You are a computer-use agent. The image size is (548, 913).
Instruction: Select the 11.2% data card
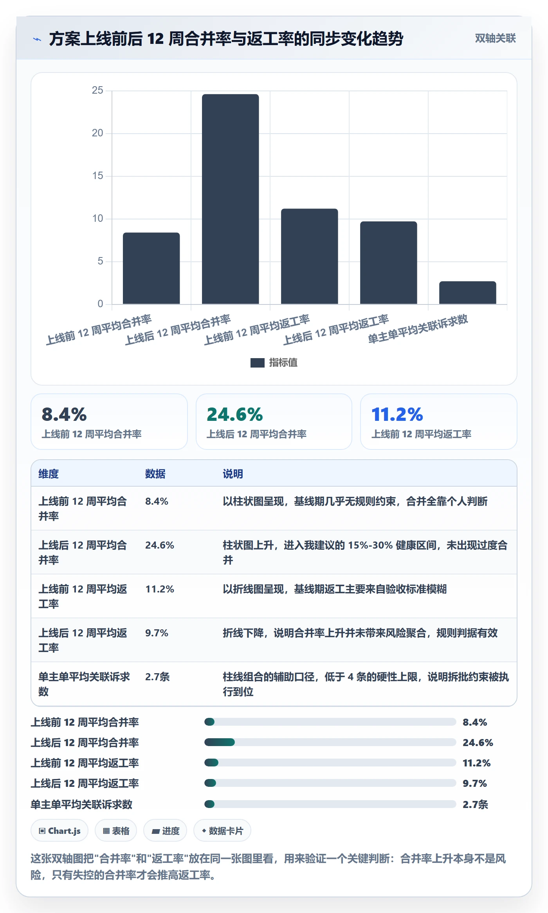click(439, 422)
